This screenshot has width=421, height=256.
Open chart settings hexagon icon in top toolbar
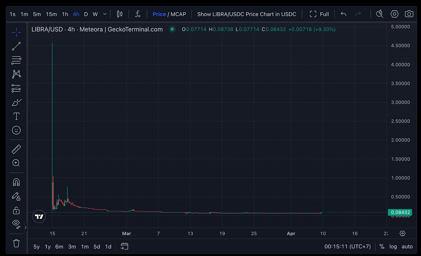tap(394, 14)
